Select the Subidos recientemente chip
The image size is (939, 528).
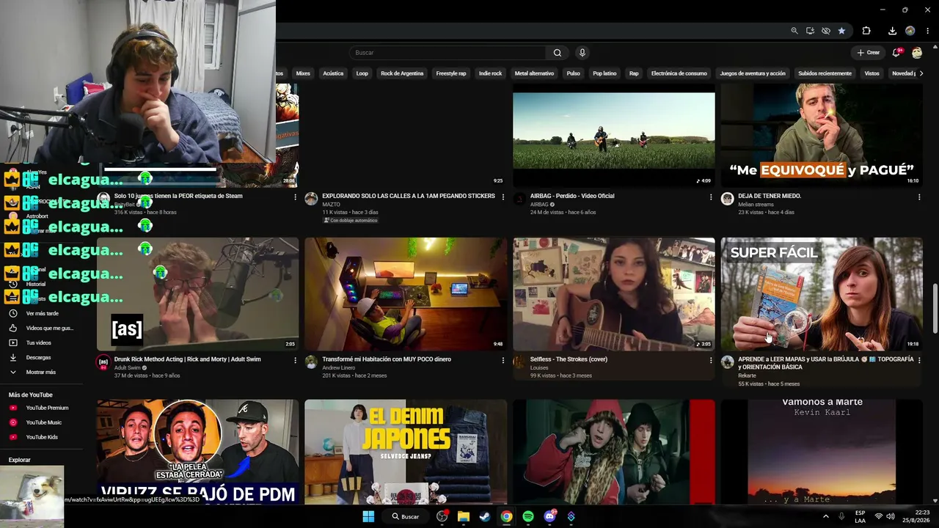[825, 73]
